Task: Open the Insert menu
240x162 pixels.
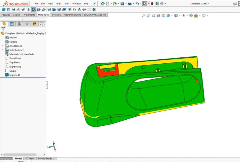Action: [x=59, y=4]
